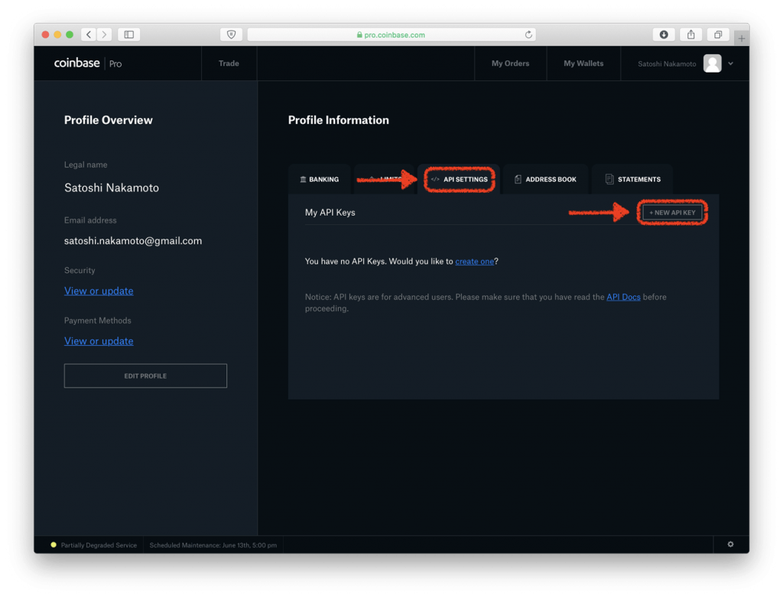Go forward with Safari's forward arrow
The height and width of the screenshot is (598, 783).
(104, 34)
